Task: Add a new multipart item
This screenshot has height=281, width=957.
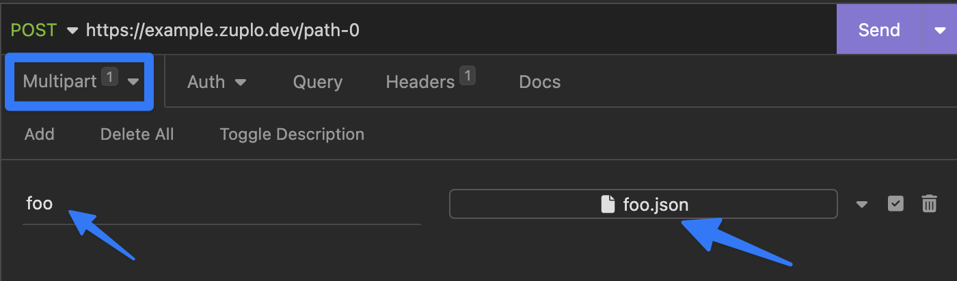Action: tap(40, 134)
